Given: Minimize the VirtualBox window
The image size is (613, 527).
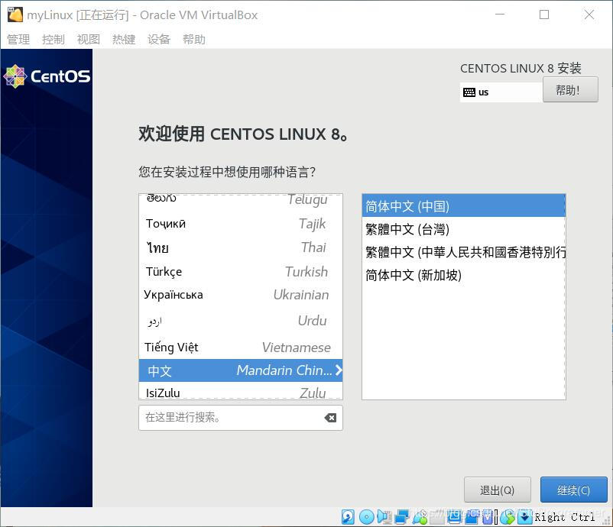Looking at the screenshot, I should [x=500, y=15].
